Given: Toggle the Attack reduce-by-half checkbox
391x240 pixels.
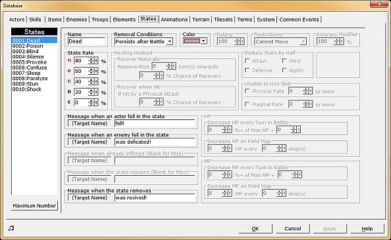Looking at the screenshot, I should [247, 60].
